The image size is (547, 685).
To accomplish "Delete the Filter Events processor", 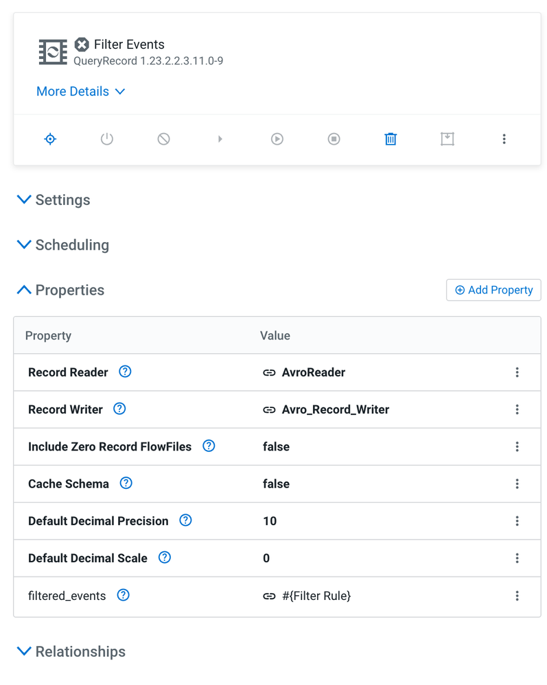I will pos(391,139).
